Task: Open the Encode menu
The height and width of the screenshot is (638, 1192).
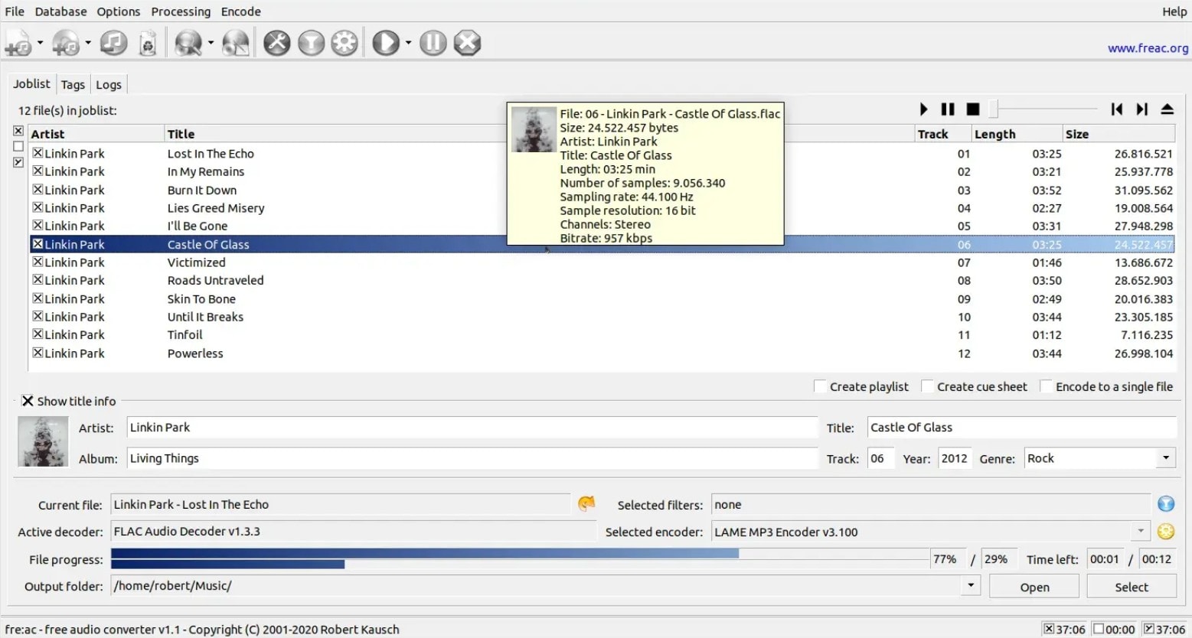Action: (x=241, y=11)
